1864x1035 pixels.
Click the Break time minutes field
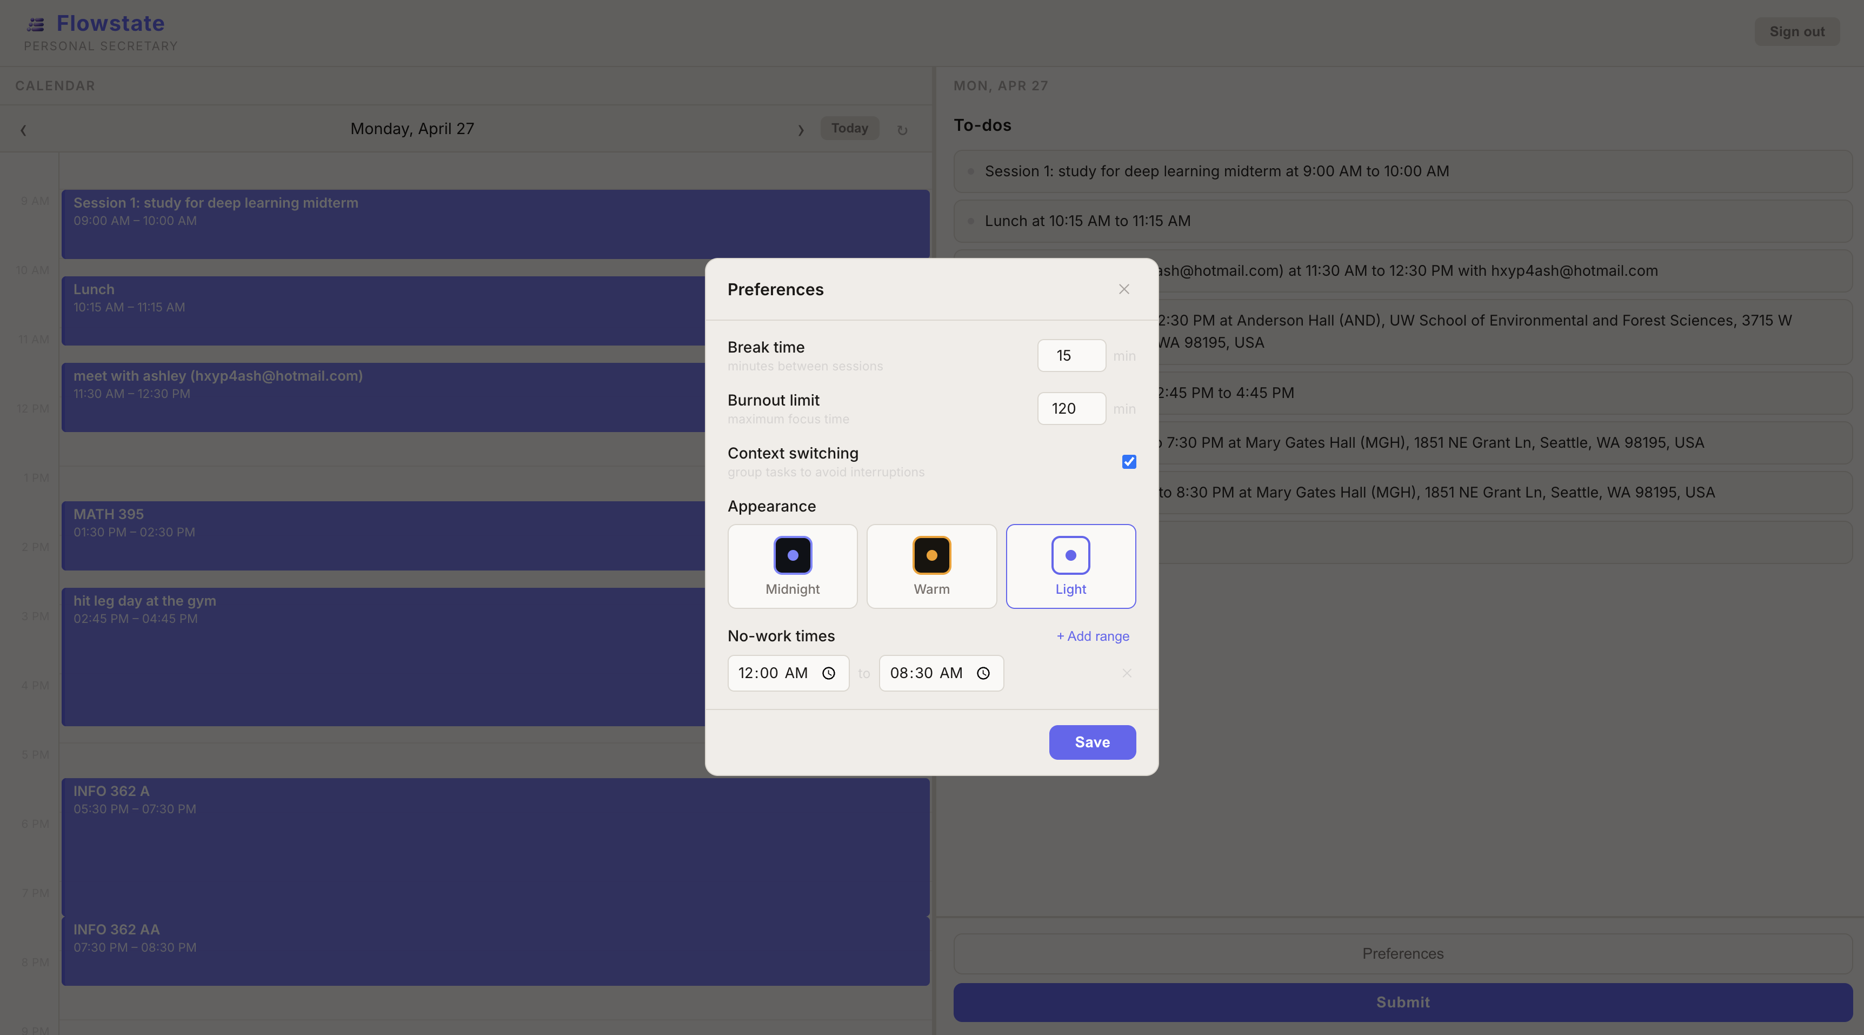(1071, 355)
